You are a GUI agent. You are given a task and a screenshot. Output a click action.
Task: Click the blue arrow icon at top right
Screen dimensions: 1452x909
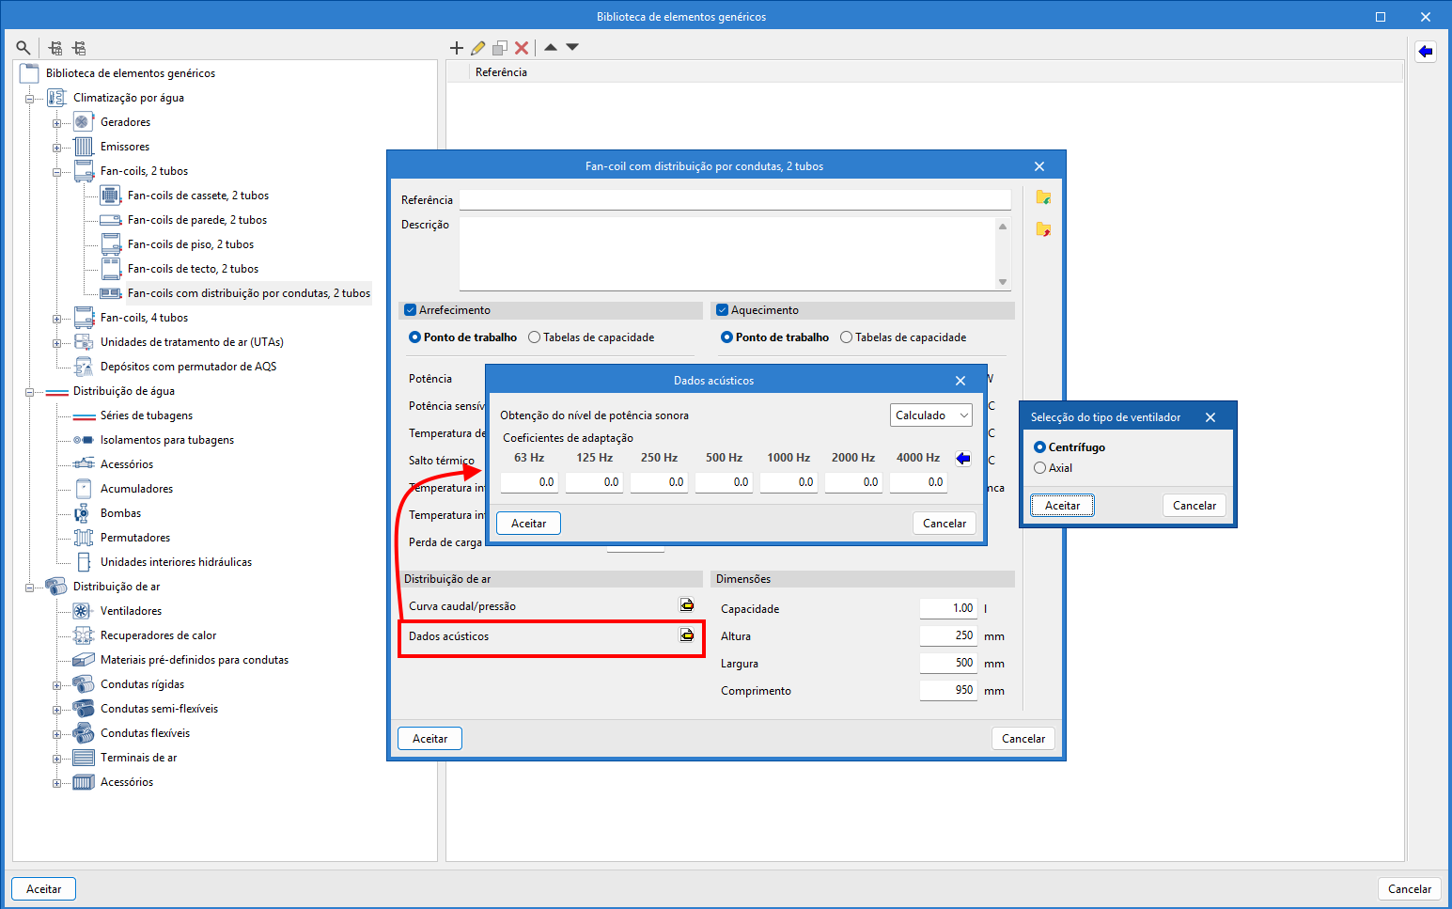pos(1426,52)
